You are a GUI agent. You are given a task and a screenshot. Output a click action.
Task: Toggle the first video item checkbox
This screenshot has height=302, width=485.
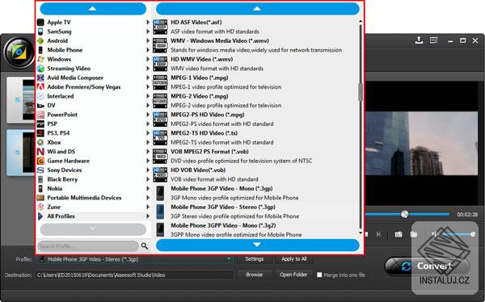(17, 100)
